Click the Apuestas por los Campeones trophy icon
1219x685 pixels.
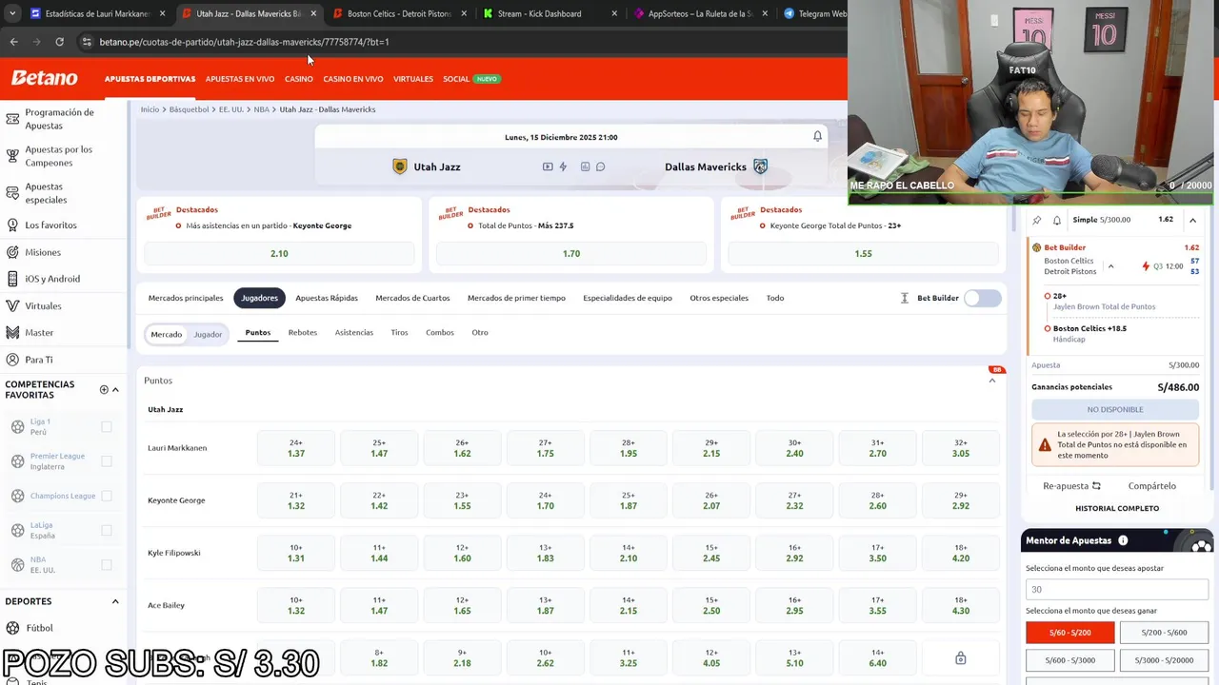(12, 156)
